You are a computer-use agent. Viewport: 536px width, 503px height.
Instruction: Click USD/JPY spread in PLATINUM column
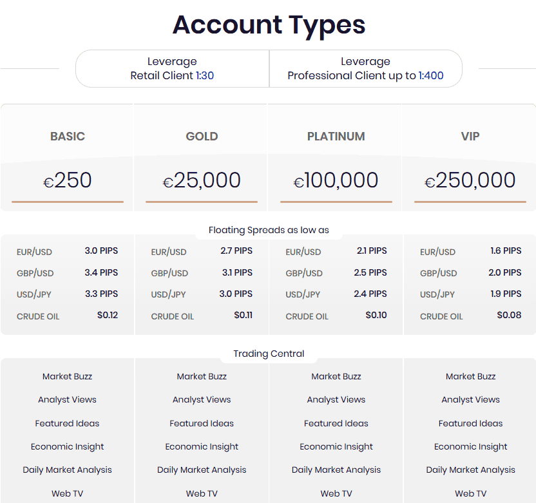(336, 294)
